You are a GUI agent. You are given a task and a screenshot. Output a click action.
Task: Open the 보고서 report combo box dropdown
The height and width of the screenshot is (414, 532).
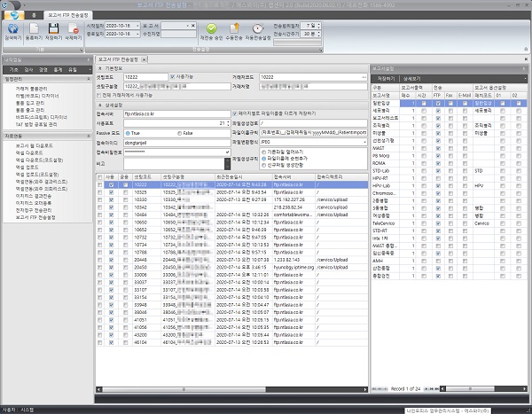(187, 26)
